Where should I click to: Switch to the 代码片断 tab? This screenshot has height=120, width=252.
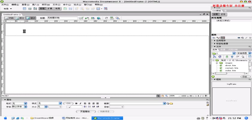click(233, 49)
